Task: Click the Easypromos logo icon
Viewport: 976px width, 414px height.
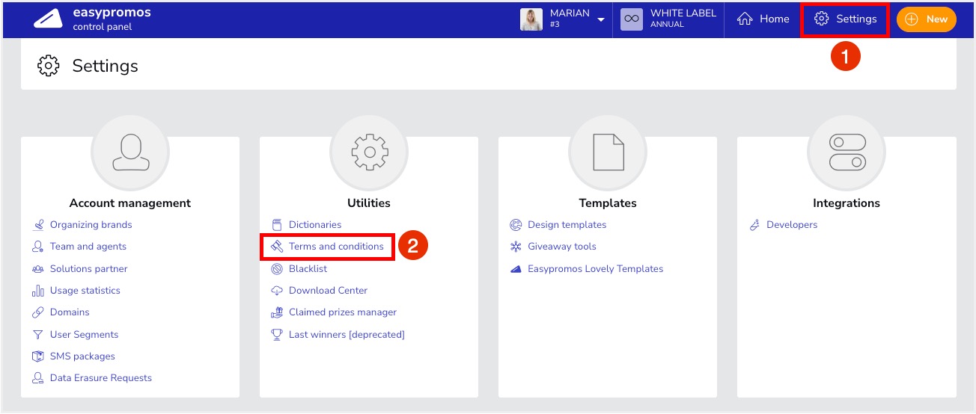Action: click(x=48, y=19)
